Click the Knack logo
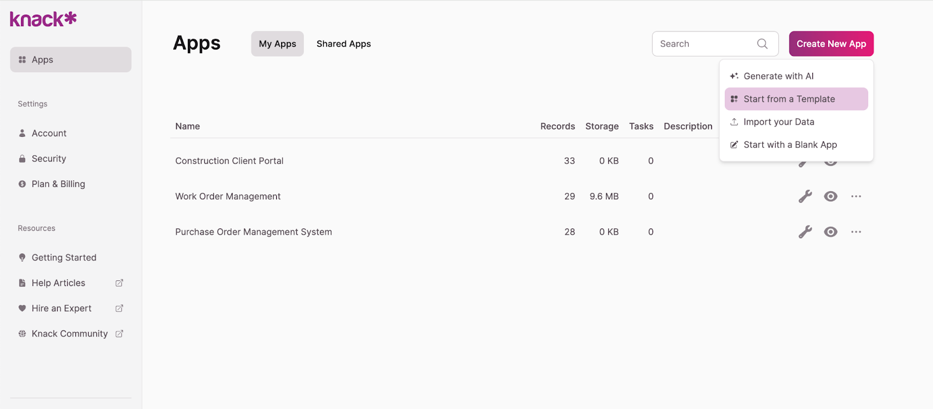The image size is (933, 409). [43, 19]
